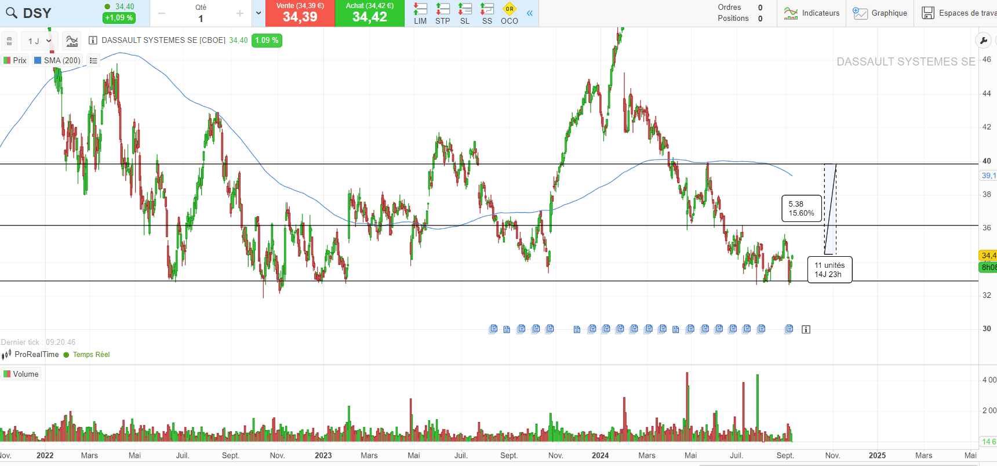Select the STP stop order icon
The width and height of the screenshot is (997, 466).
(x=442, y=13)
